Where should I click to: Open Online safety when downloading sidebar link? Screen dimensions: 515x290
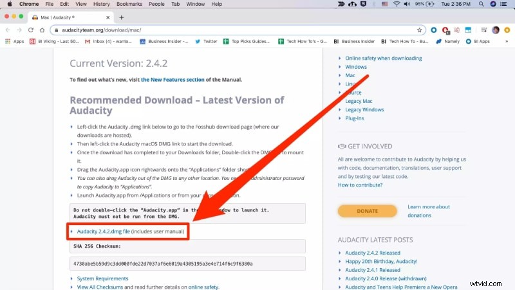pyautogui.click(x=383, y=58)
